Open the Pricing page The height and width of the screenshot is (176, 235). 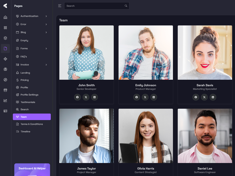[25, 80]
